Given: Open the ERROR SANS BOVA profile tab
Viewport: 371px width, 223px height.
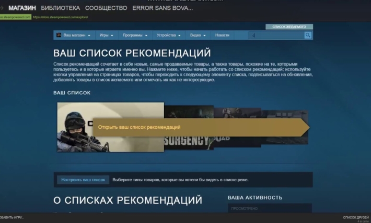Looking at the screenshot, I should (163, 8).
